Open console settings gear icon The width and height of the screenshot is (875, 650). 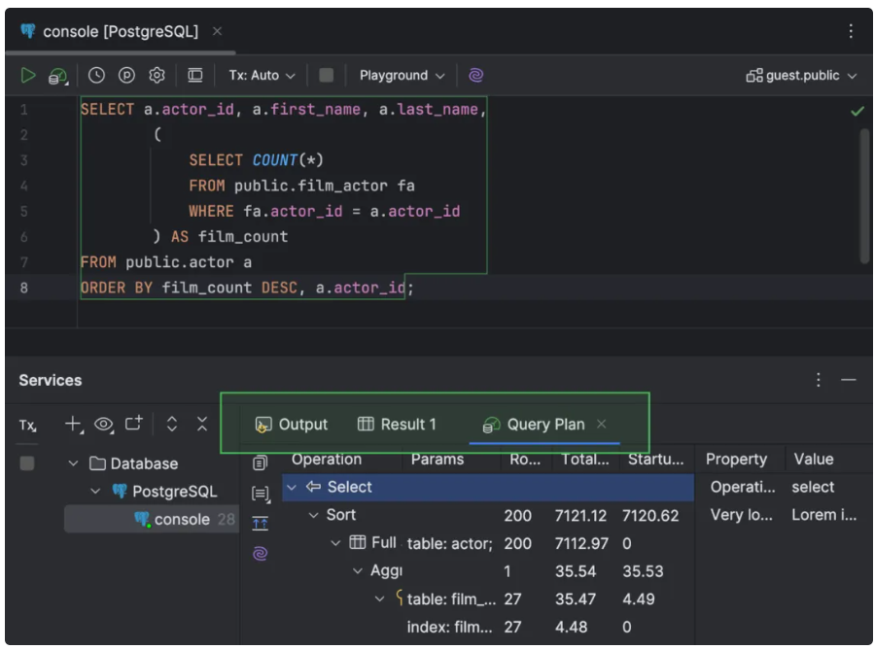tap(157, 75)
